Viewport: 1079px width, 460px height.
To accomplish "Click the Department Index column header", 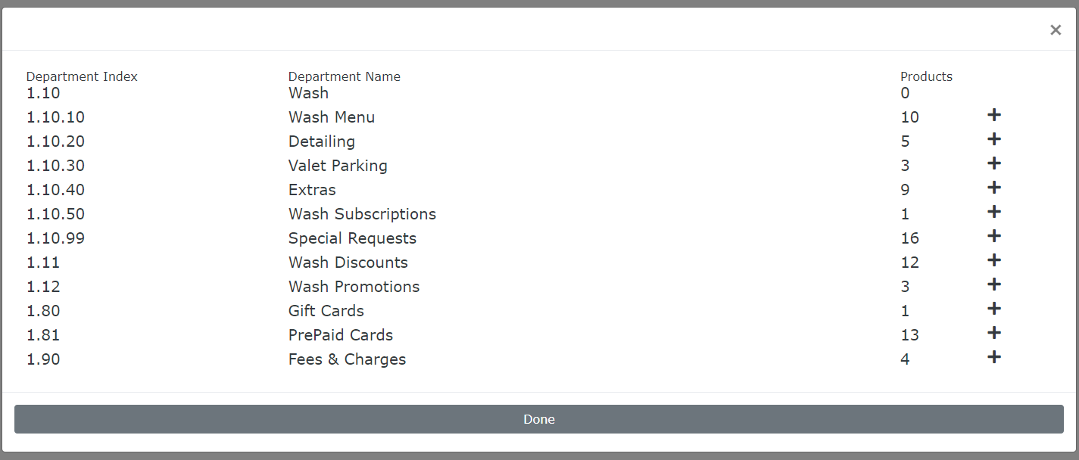I will pos(82,76).
